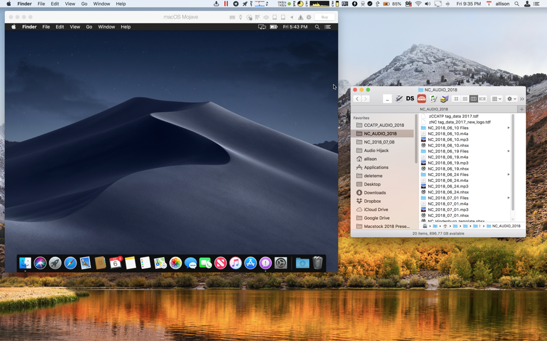Open News app in the dock
This screenshot has width=547, height=341.
220,263
